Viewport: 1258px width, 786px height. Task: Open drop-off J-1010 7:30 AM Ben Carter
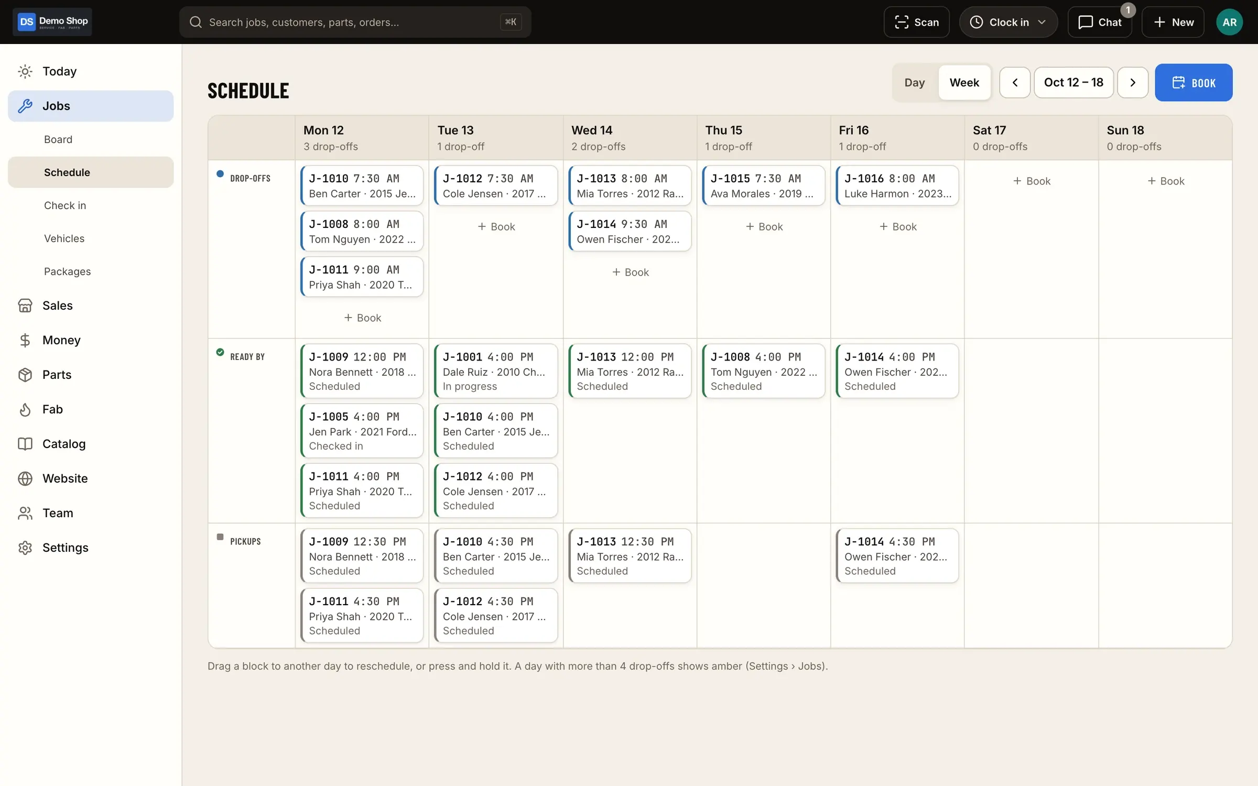(x=362, y=185)
